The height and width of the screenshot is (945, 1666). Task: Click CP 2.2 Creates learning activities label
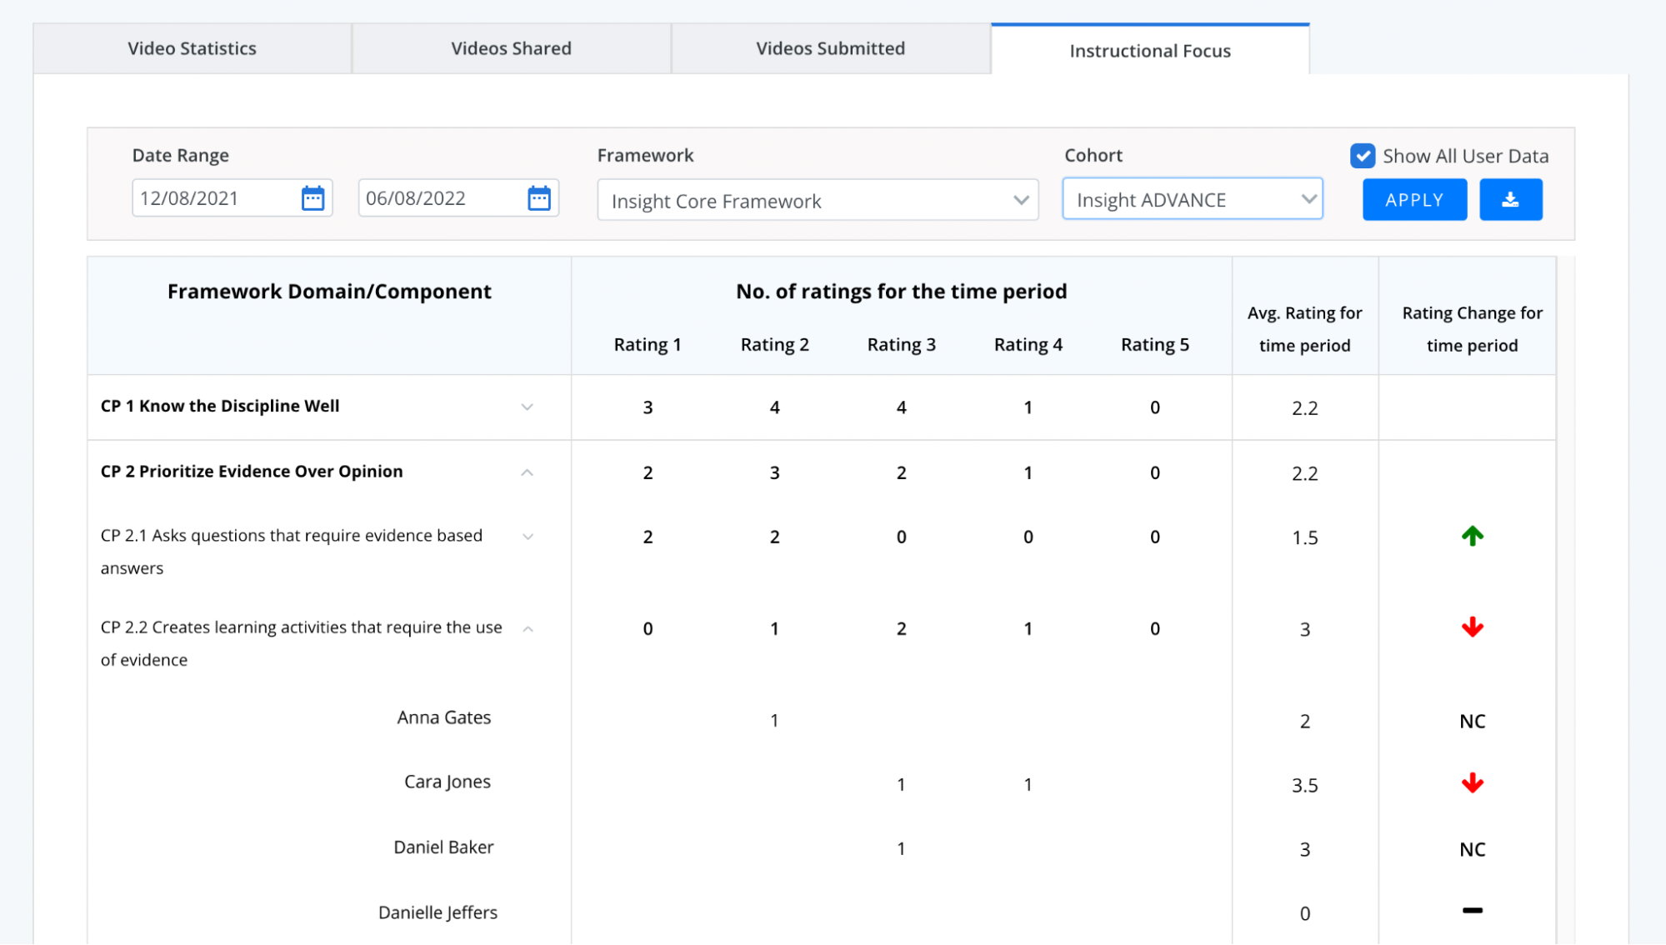tap(302, 643)
